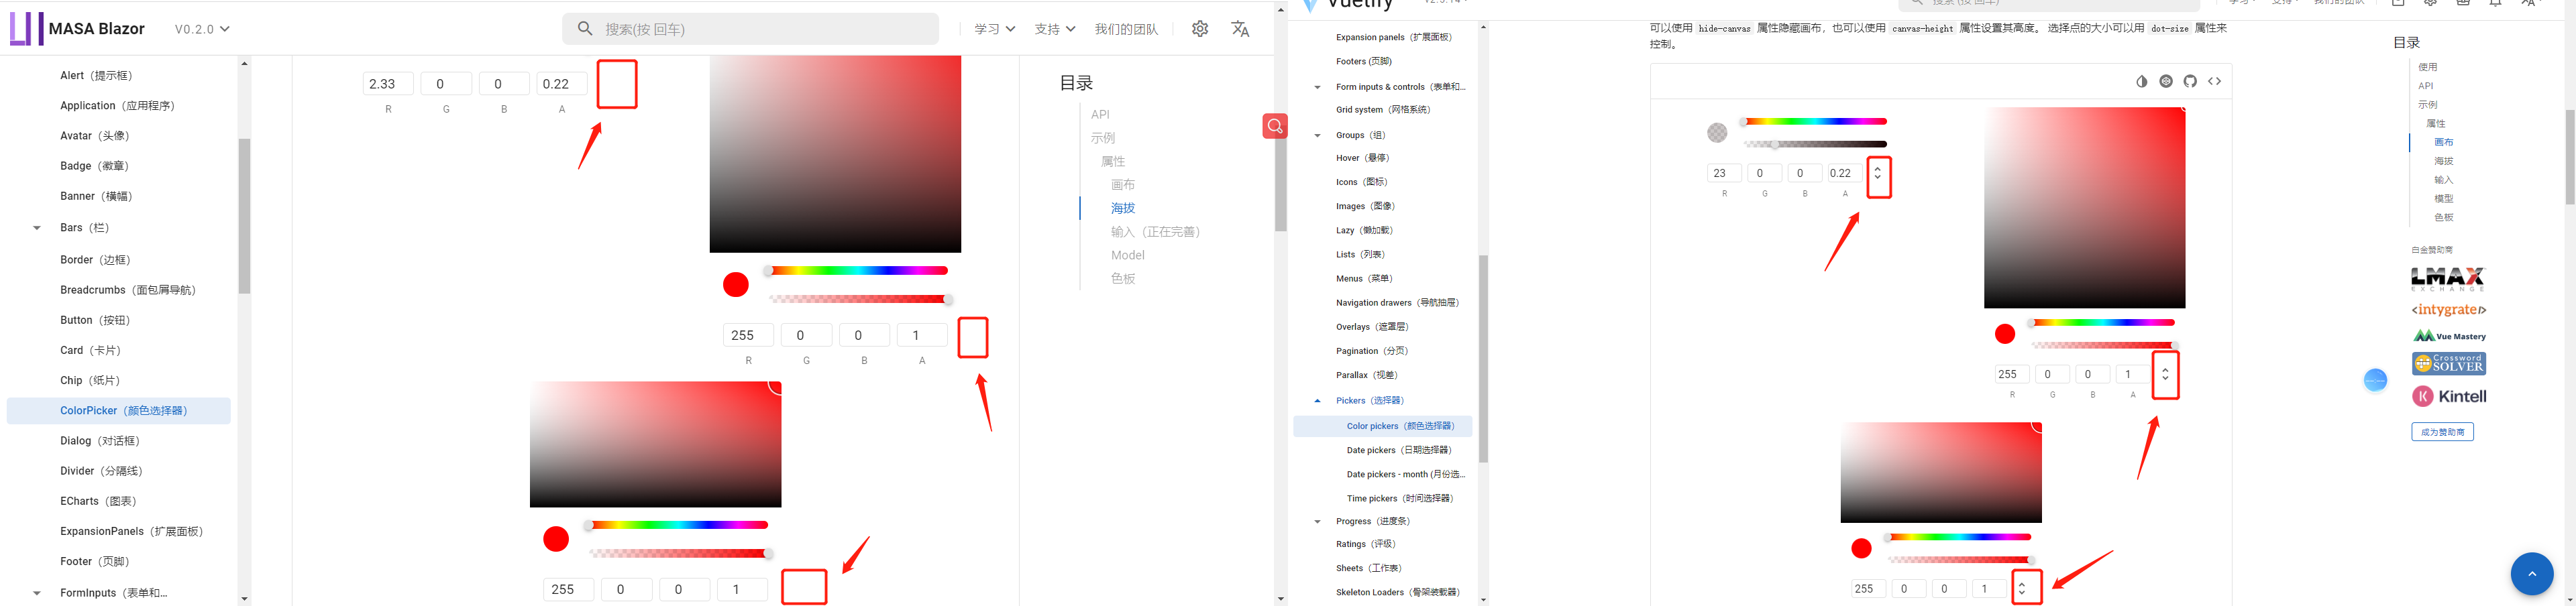Click 海拔 in the 目录 table of contents

pos(1122,208)
